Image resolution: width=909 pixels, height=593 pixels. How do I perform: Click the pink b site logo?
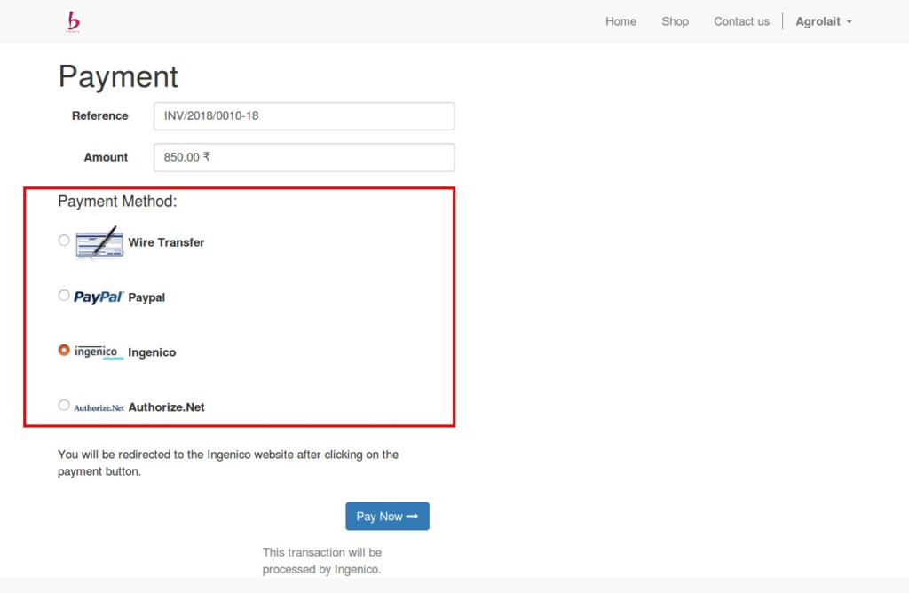point(73,21)
